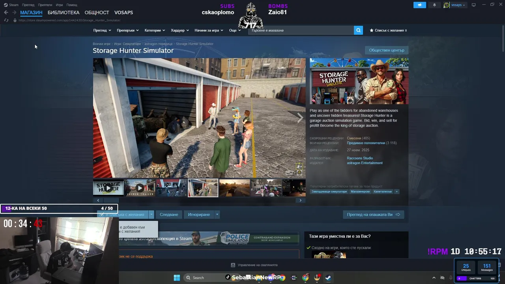Open the notifications bell

pos(434,5)
